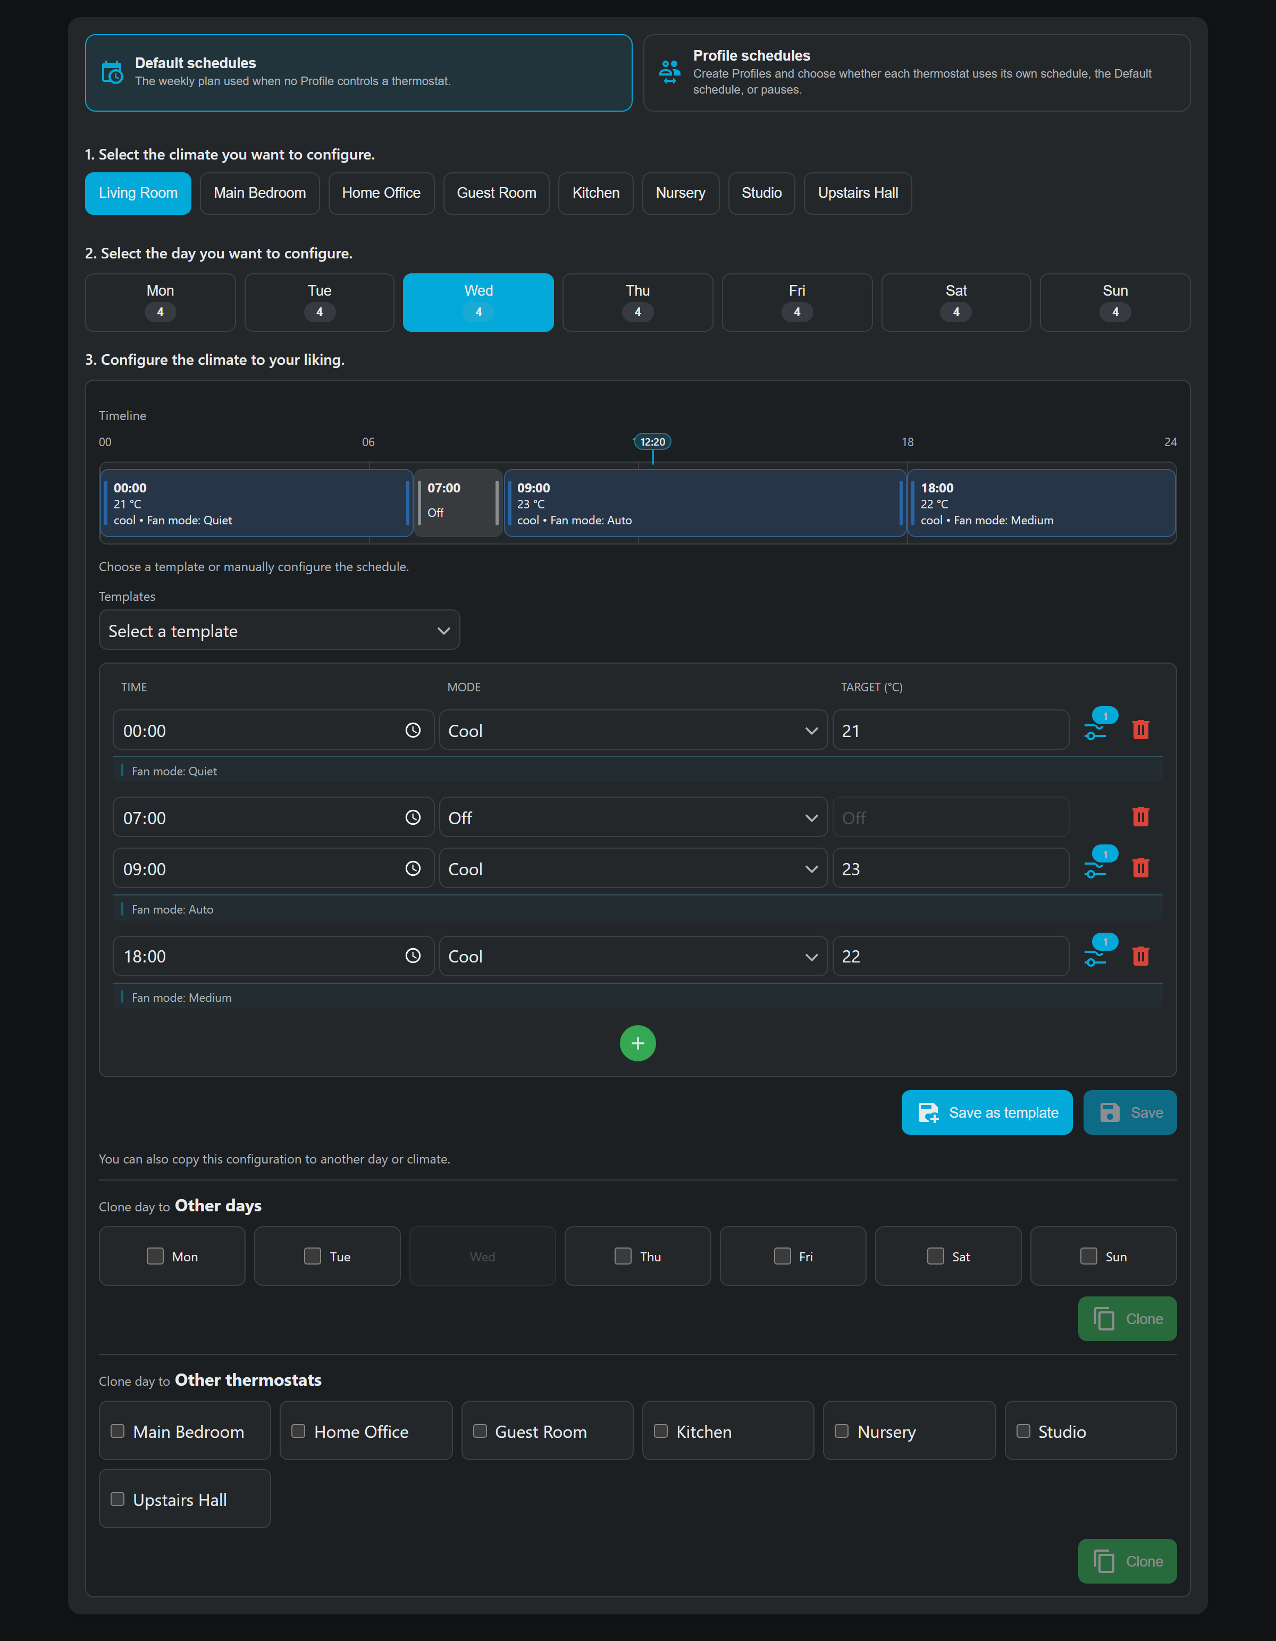
Task: Click the Save as template button
Action: pos(988,1113)
